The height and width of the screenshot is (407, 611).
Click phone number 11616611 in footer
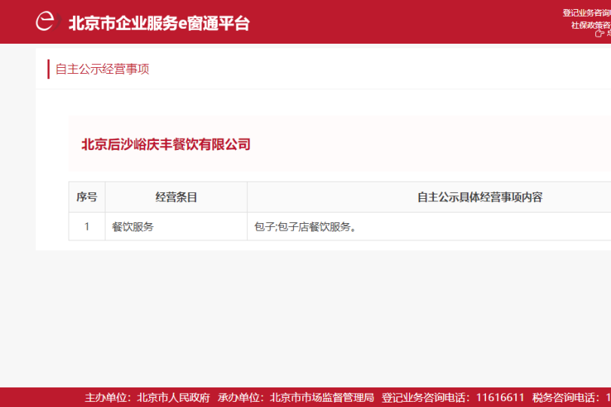(501, 397)
